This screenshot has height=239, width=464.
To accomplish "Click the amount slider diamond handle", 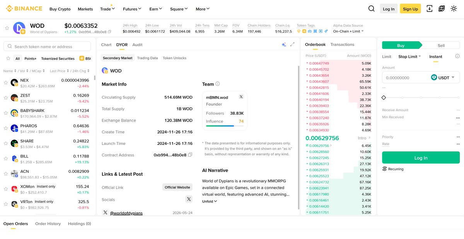I will [x=384, y=98].
